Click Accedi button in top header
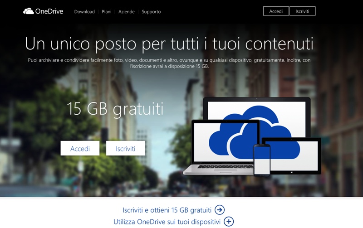 (276, 11)
